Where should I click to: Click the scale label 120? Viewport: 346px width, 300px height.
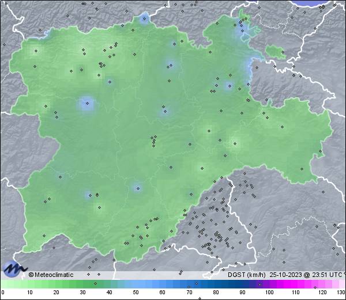(x=322, y=293)
